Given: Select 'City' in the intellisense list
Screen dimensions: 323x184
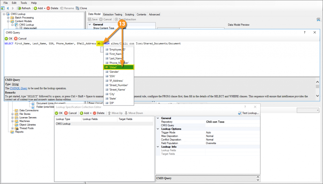Looking at the screenshot, I should [x=119, y=94].
